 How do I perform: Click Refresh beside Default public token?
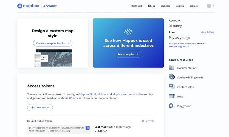(148, 121)
